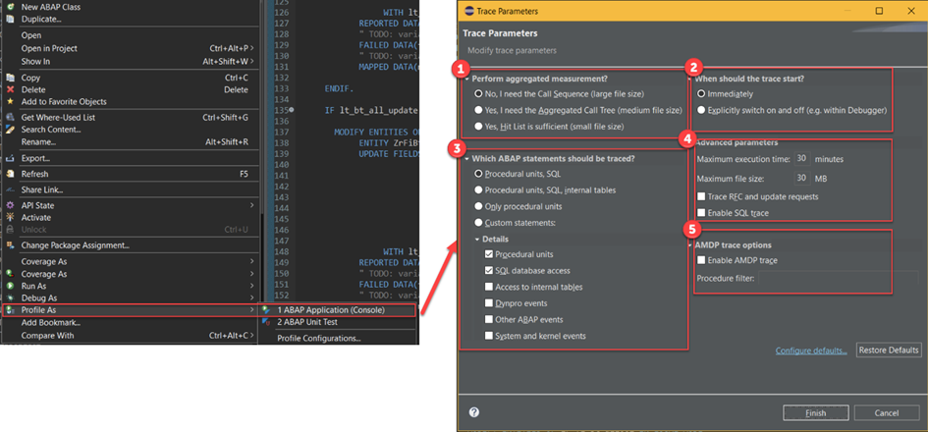Click the Activate icon in context menu

point(10,217)
